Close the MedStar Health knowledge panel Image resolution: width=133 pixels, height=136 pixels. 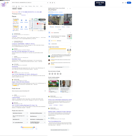point(70,8)
